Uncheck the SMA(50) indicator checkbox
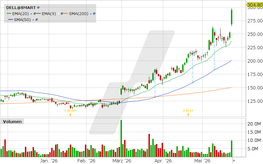Screen dimensions: 263x164 (33, 20)
